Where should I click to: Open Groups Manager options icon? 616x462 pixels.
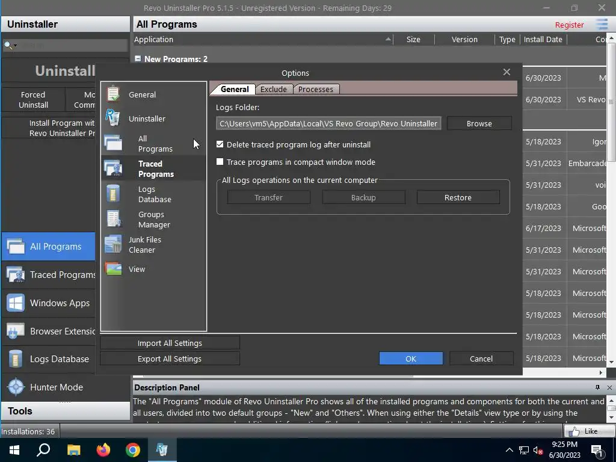(x=114, y=219)
